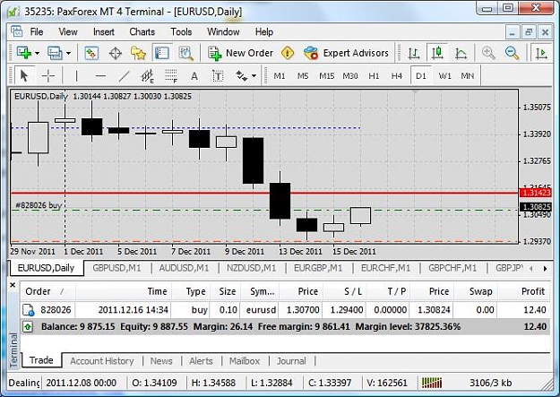Screen dimensions: 560x397
Task: Select the trendline tool
Action: [x=124, y=76]
